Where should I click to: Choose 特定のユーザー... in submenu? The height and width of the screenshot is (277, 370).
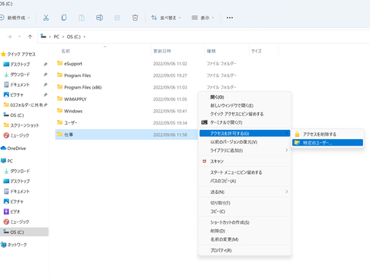tap(328, 142)
